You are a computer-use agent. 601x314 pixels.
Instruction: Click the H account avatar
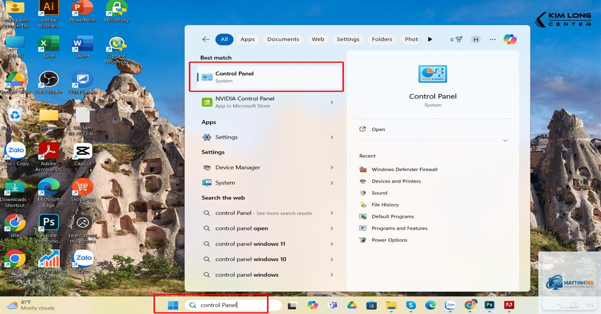tap(476, 39)
